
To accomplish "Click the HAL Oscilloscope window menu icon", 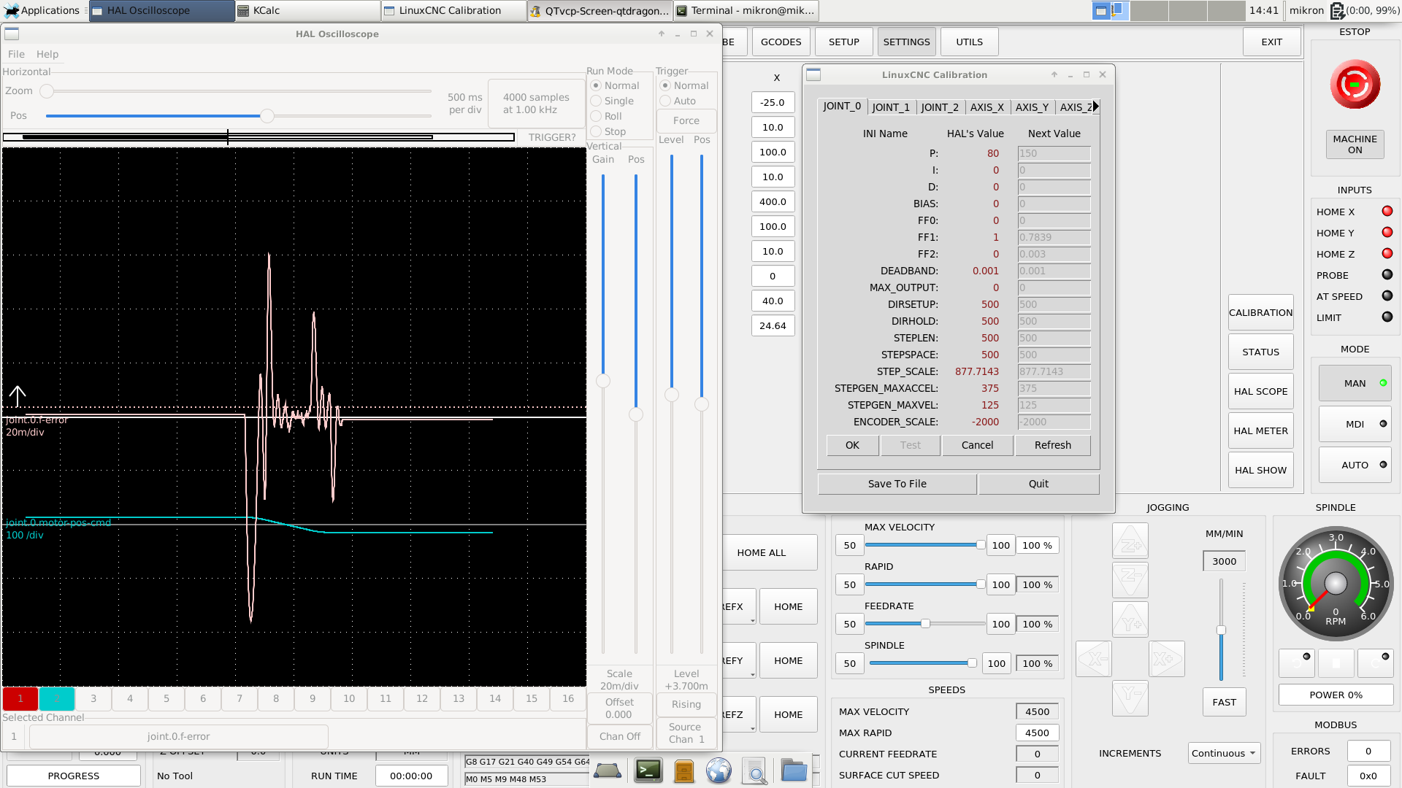I will (x=12, y=34).
